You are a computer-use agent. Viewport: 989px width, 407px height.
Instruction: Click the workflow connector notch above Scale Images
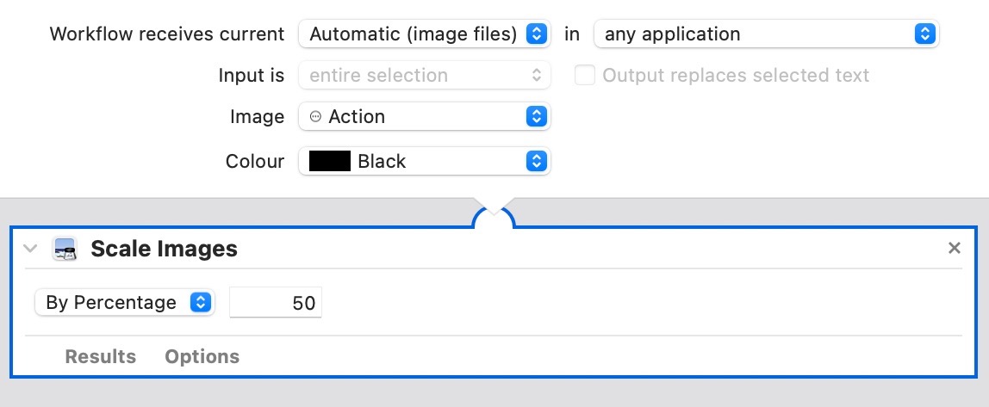494,218
